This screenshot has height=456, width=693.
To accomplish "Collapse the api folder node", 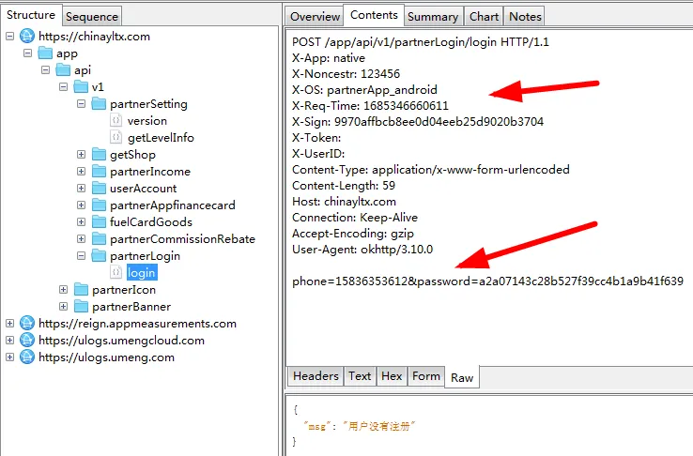I will point(45,69).
